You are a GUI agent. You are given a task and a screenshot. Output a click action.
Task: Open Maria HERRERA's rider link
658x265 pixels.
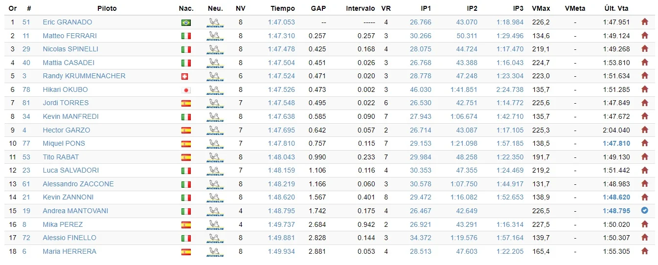(x=69, y=251)
